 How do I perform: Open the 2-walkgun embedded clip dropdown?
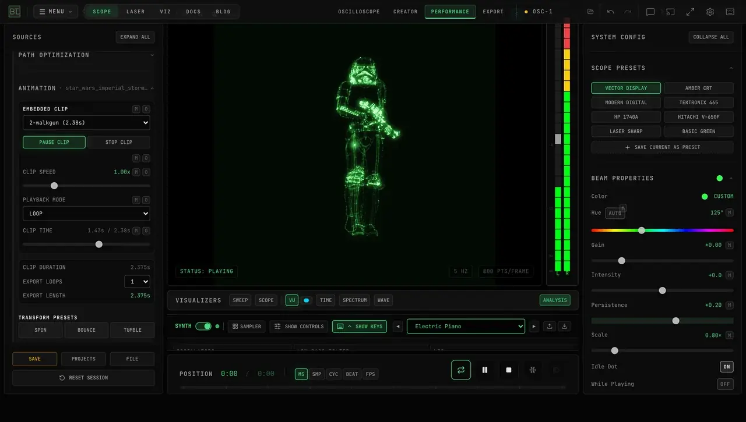pos(86,123)
